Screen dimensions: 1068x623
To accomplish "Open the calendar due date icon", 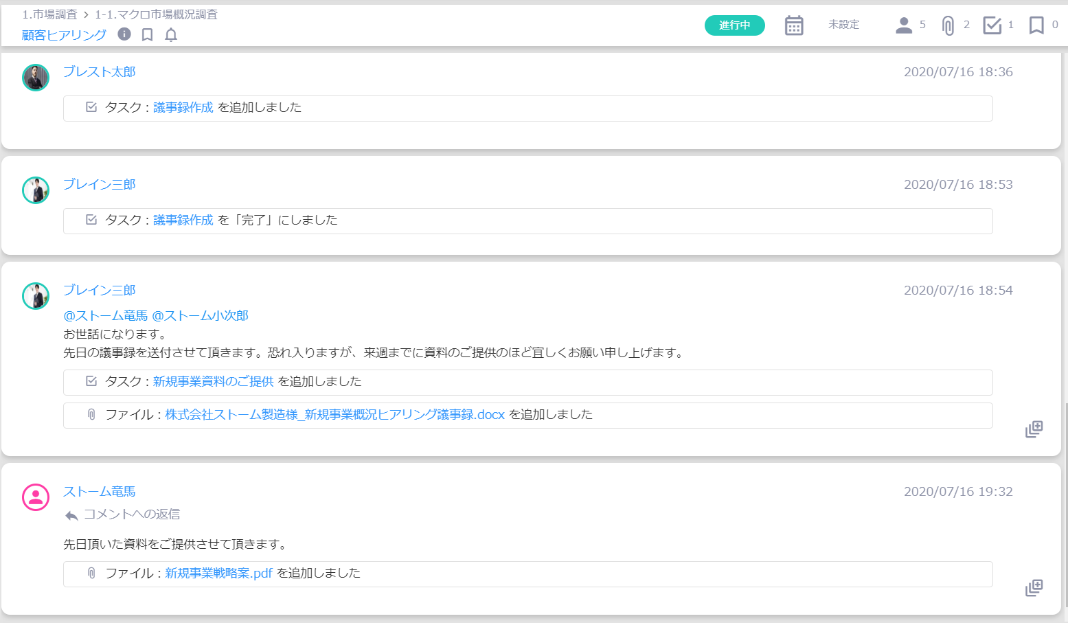I will (794, 25).
